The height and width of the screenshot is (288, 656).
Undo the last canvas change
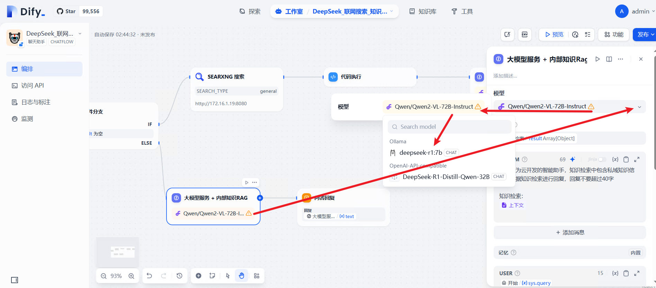point(149,276)
